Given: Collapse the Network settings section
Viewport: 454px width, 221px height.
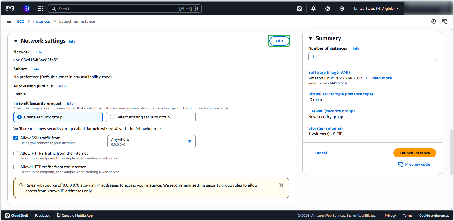Looking at the screenshot, I should pos(16,41).
